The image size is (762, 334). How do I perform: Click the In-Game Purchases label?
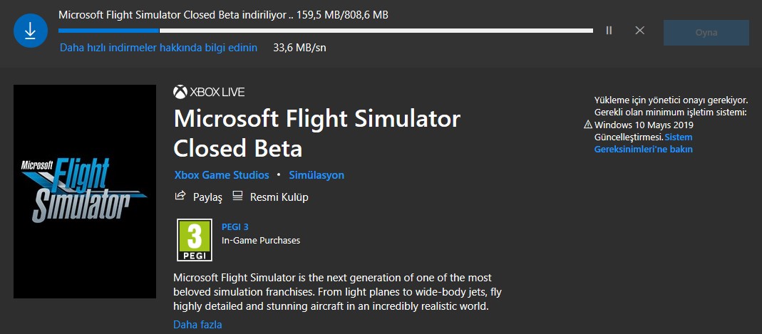coord(261,241)
